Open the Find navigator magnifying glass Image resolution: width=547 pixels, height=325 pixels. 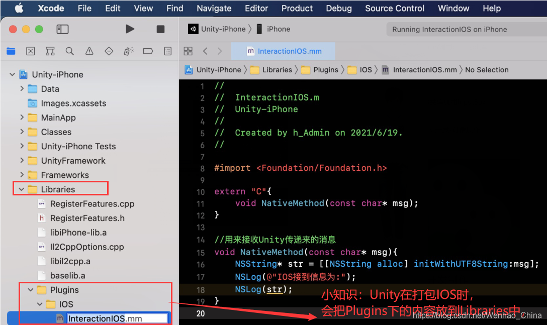pos(70,51)
